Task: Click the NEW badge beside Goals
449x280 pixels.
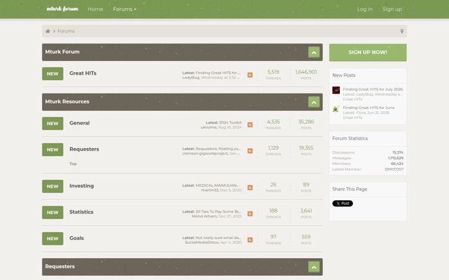Action: [52, 238]
